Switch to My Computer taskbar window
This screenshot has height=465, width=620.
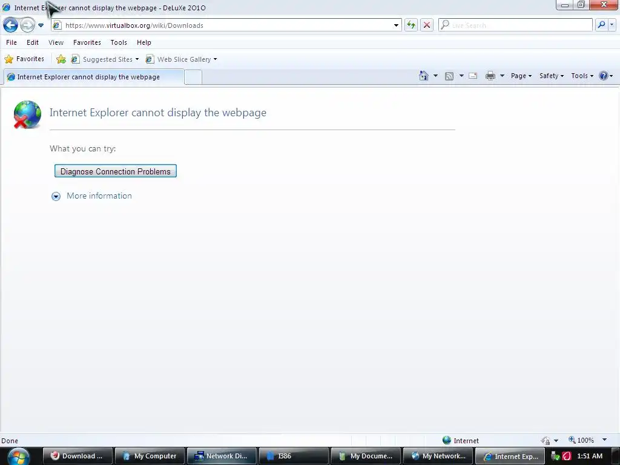150,456
